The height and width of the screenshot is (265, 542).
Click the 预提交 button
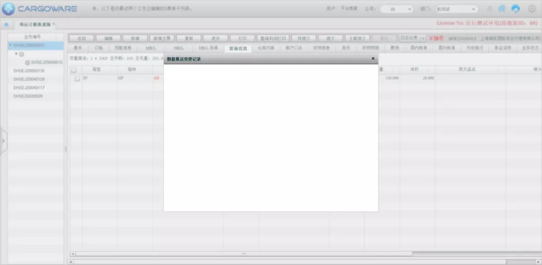[304, 38]
